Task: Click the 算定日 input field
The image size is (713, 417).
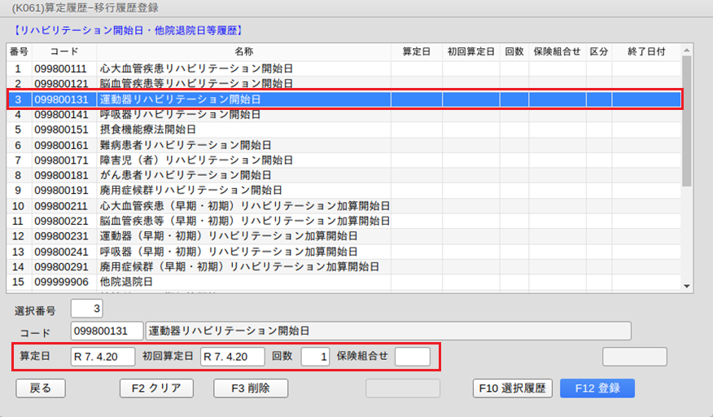Action: (103, 357)
